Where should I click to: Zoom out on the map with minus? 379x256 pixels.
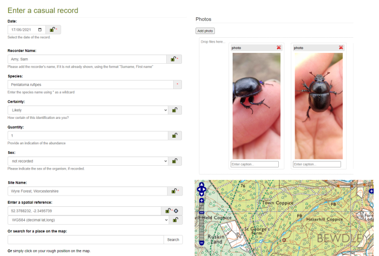point(201,243)
